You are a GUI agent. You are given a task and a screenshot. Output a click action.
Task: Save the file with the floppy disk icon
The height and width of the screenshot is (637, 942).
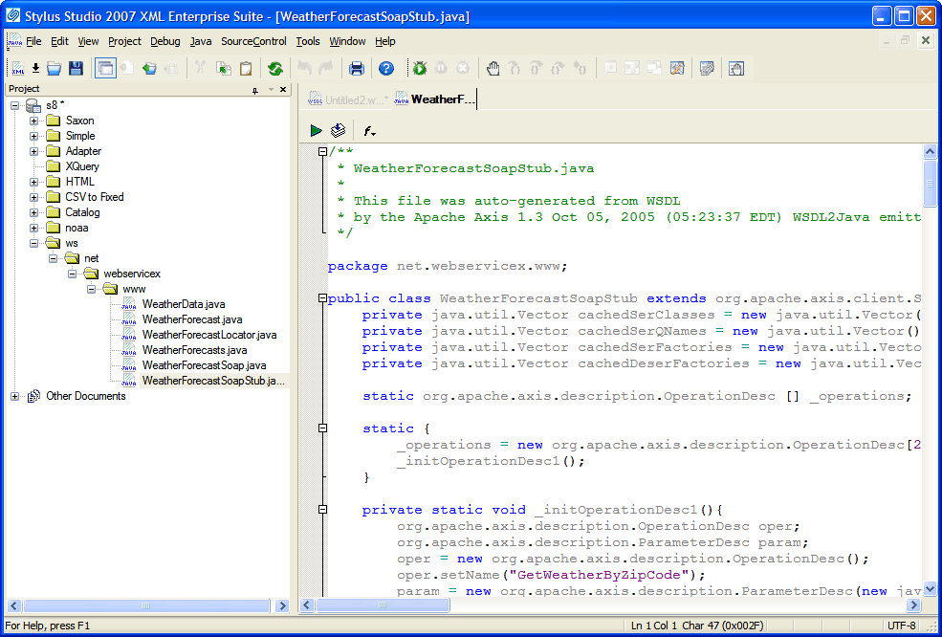[76, 69]
